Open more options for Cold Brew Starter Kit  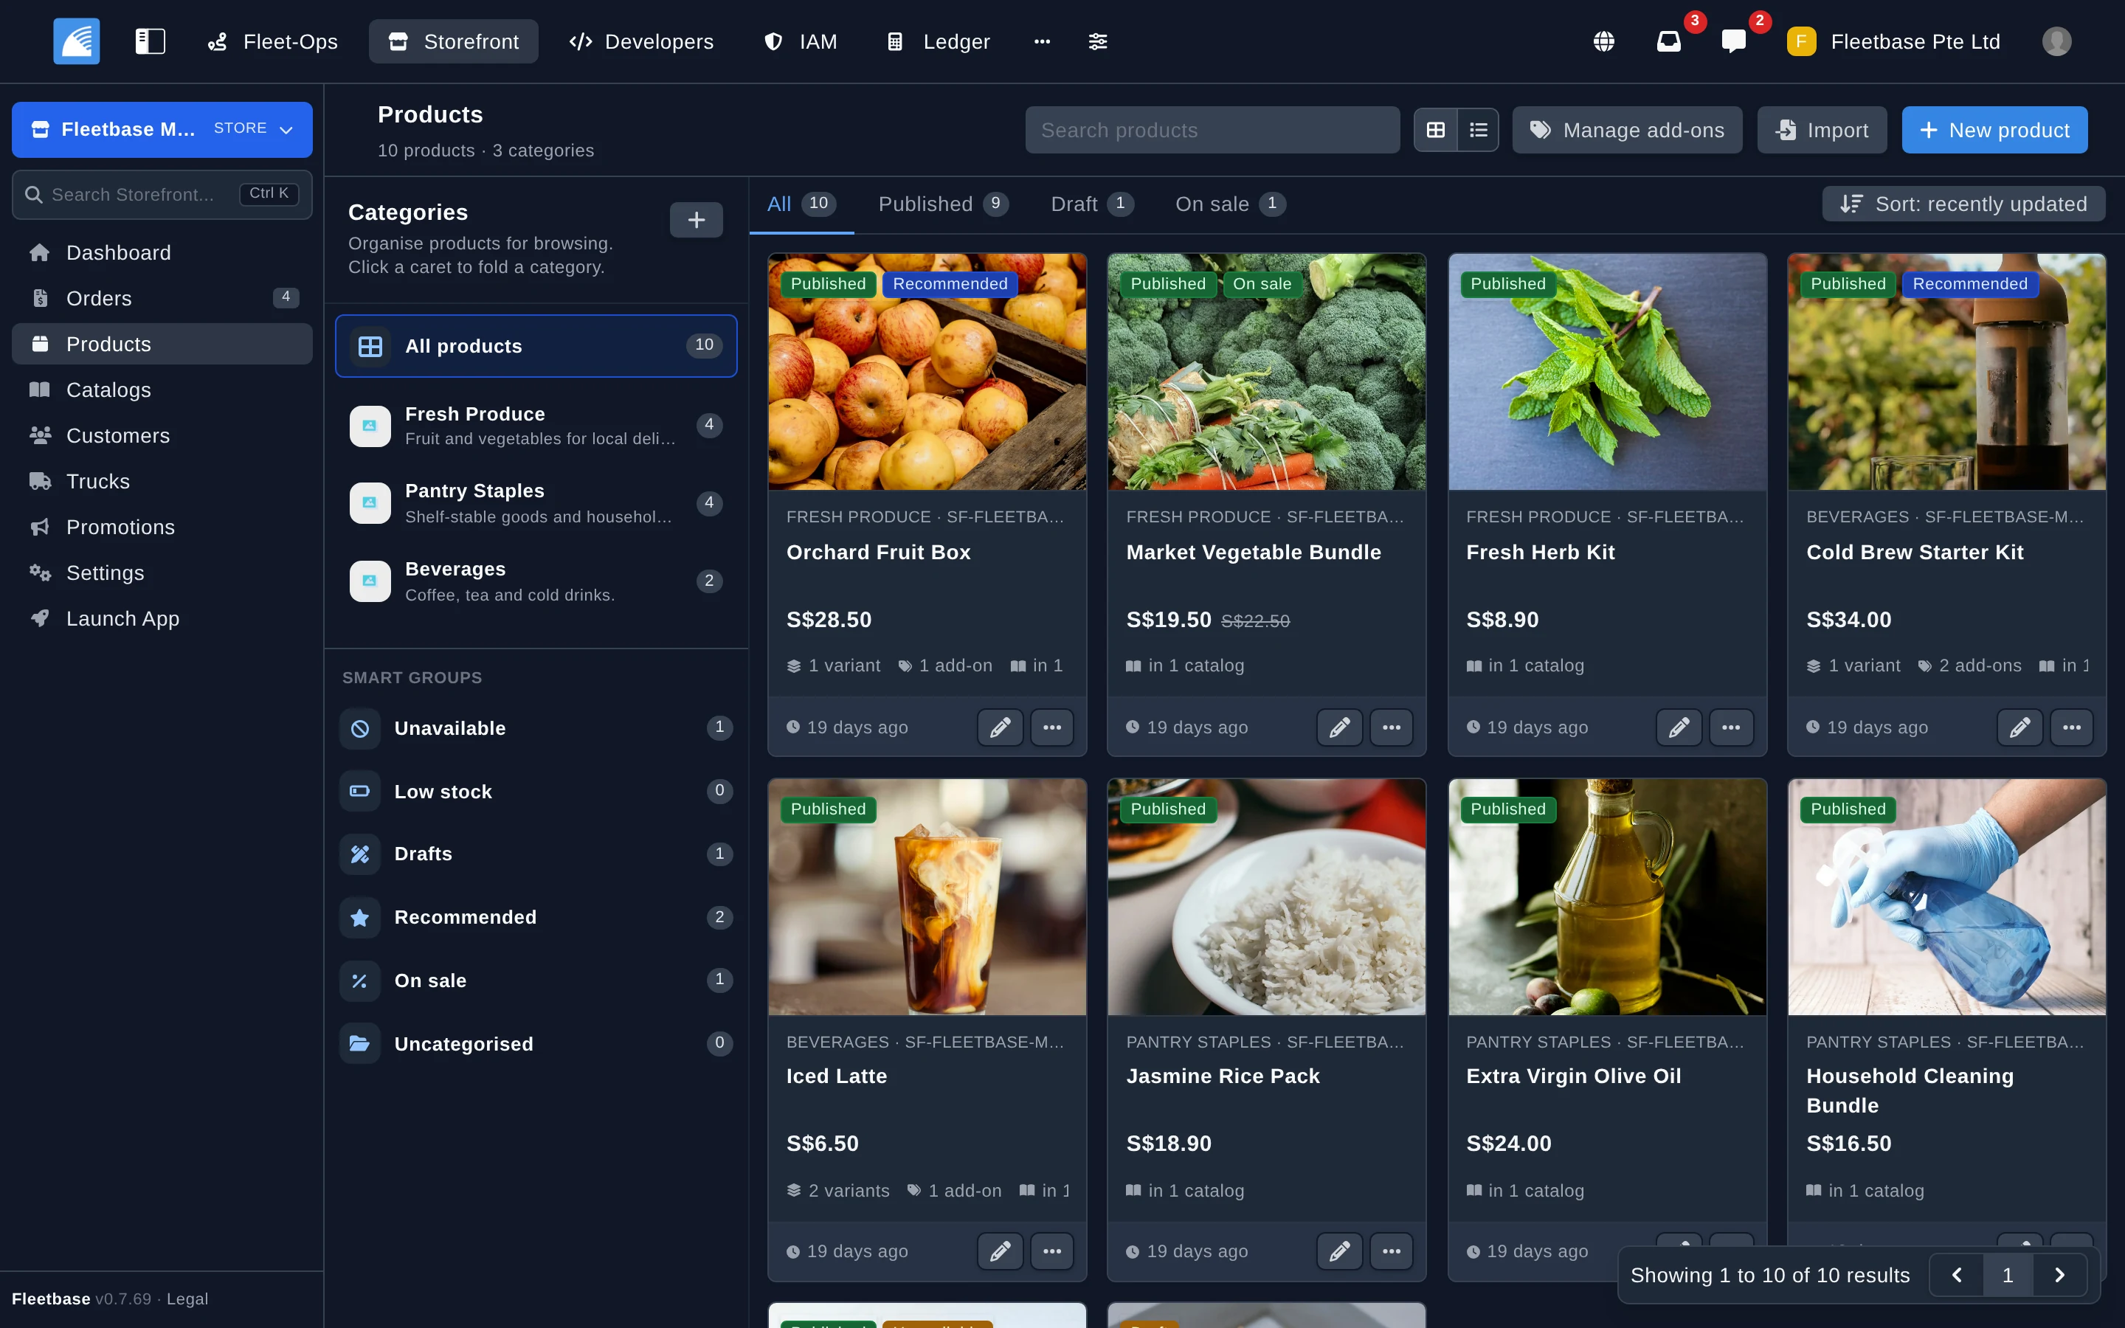2071,727
